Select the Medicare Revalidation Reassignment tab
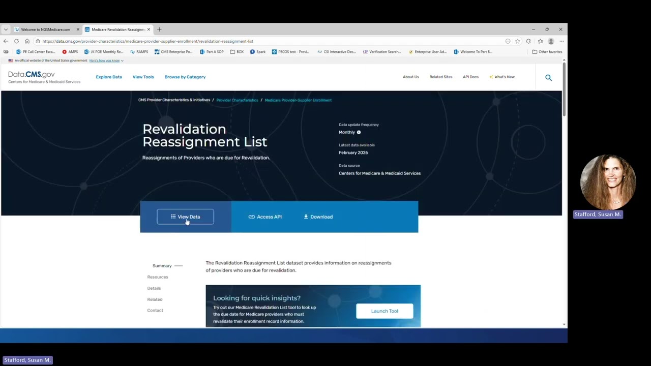This screenshot has width=651, height=366. tap(118, 29)
